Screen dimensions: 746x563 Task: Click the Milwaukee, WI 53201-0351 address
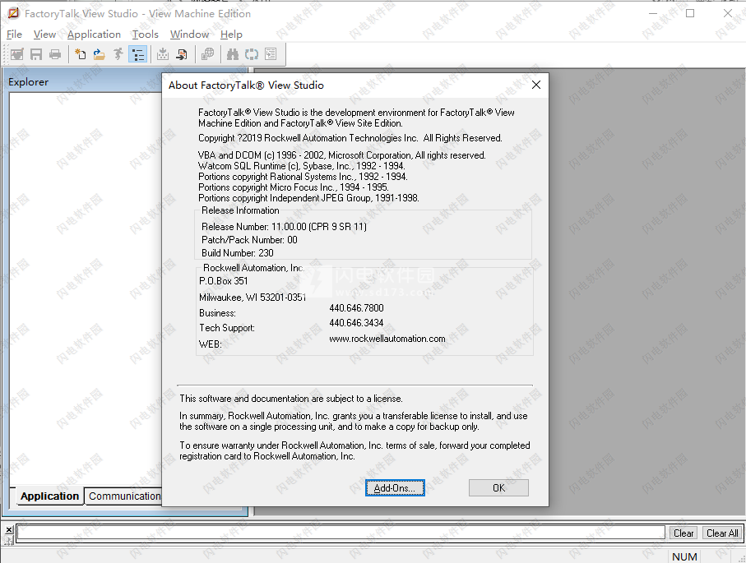(253, 298)
